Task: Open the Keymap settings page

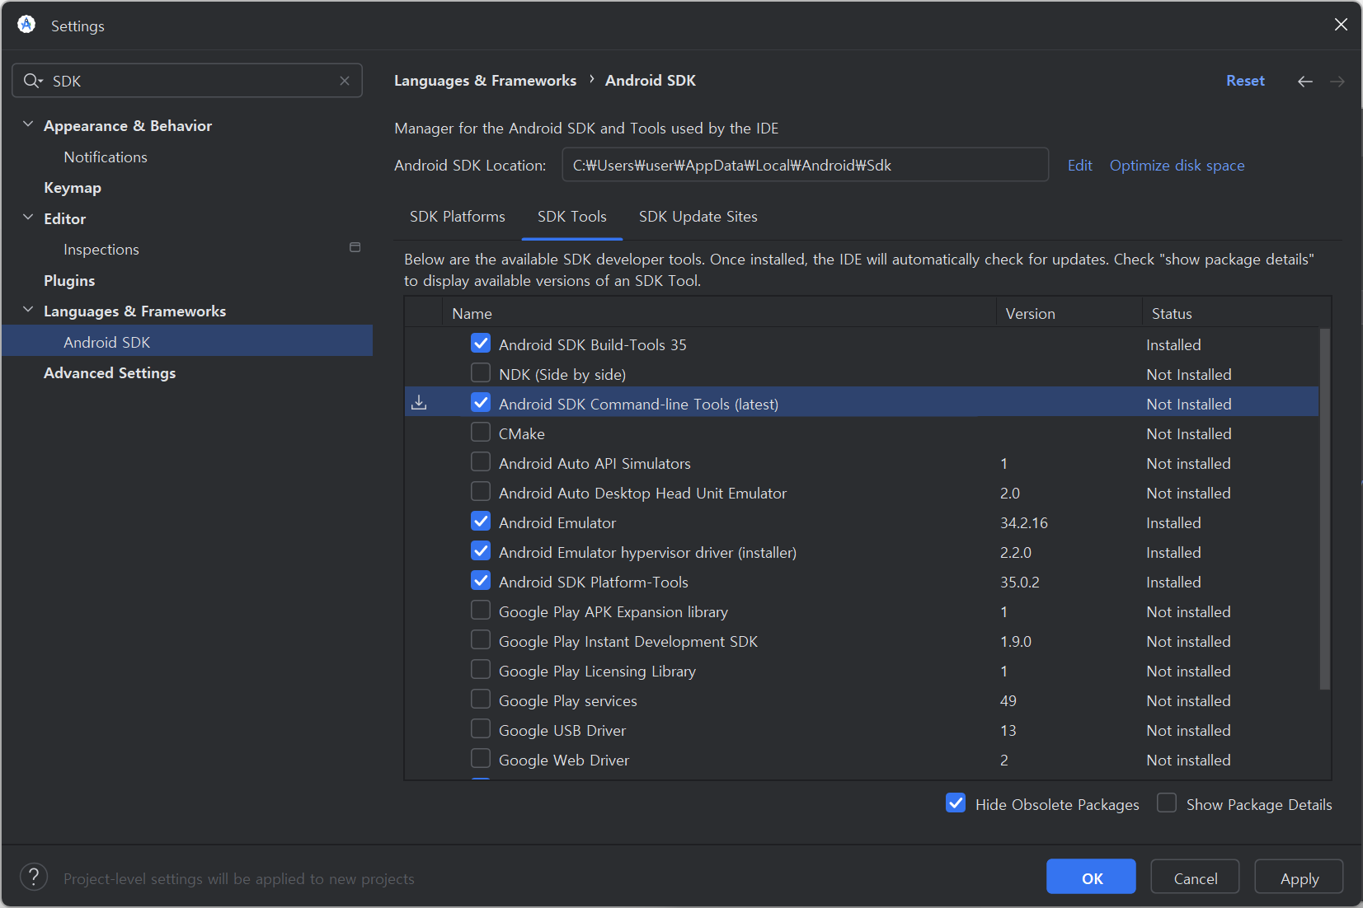Action: click(73, 188)
